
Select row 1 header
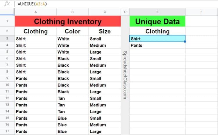pos(7,21)
